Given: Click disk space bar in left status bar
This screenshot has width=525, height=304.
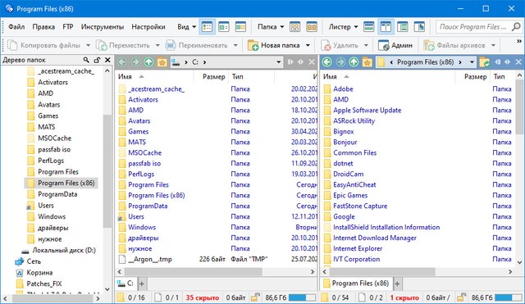Looking at the screenshot, I should [301, 297].
